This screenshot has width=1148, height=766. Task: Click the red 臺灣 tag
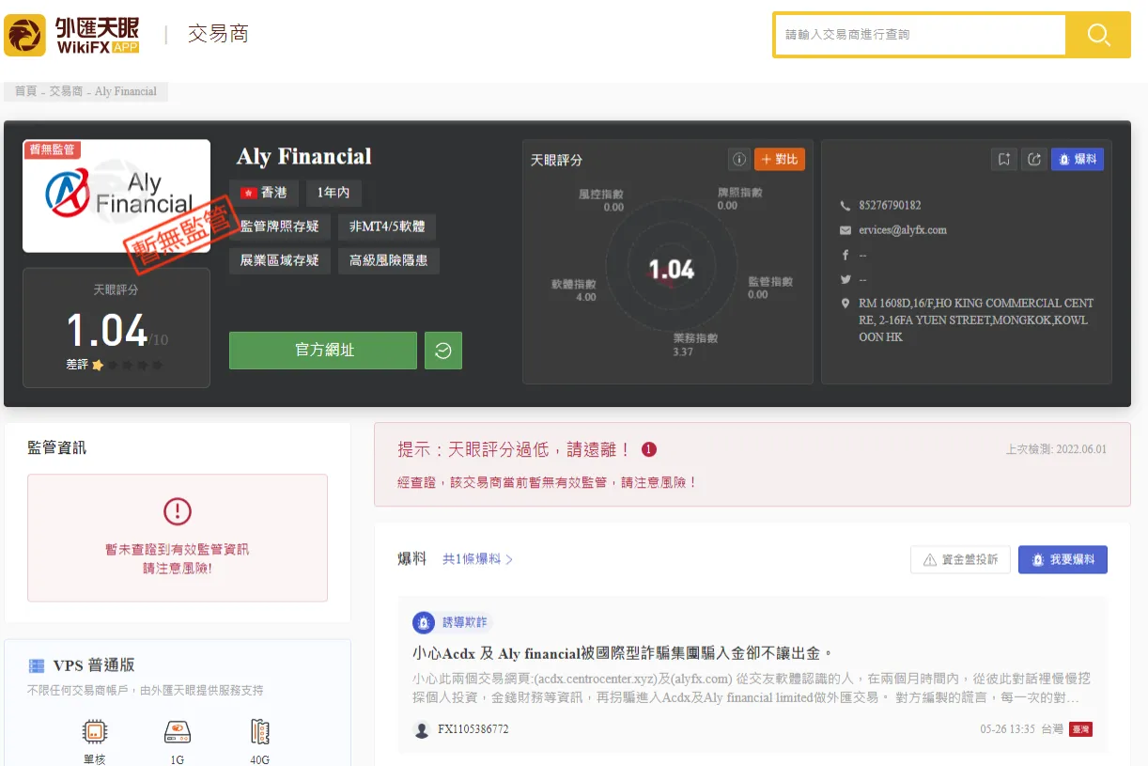[x=1080, y=729]
